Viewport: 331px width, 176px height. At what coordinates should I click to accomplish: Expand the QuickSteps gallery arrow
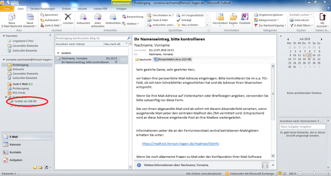[207, 25]
